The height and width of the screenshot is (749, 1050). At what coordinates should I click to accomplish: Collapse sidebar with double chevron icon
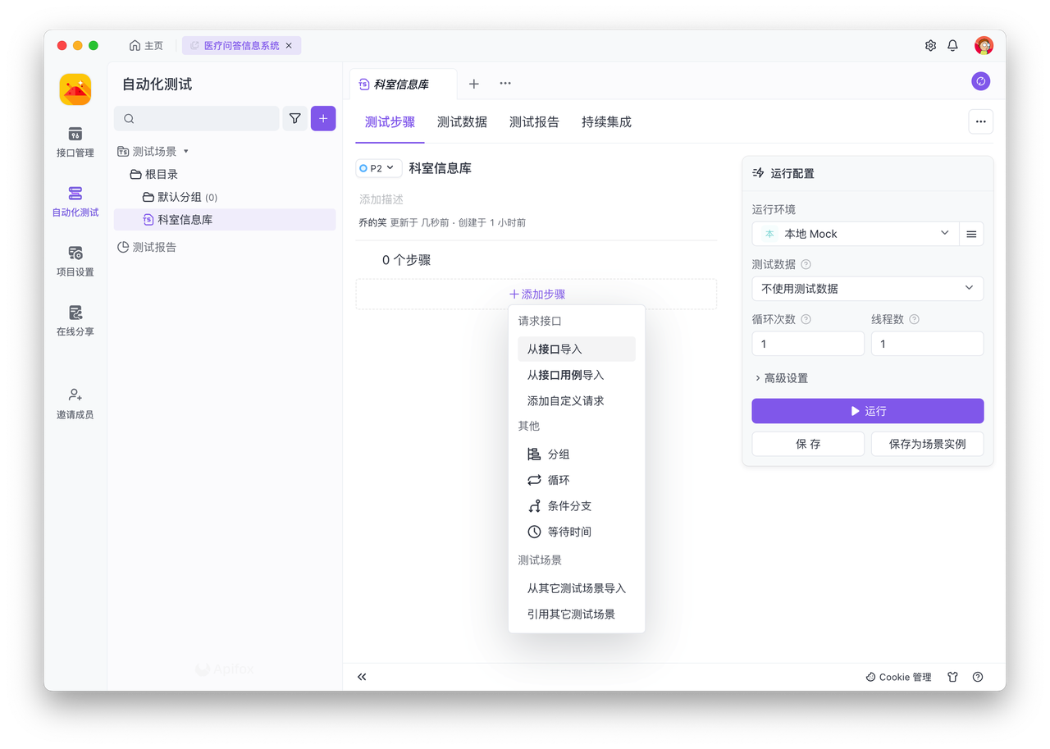pyautogui.click(x=362, y=677)
